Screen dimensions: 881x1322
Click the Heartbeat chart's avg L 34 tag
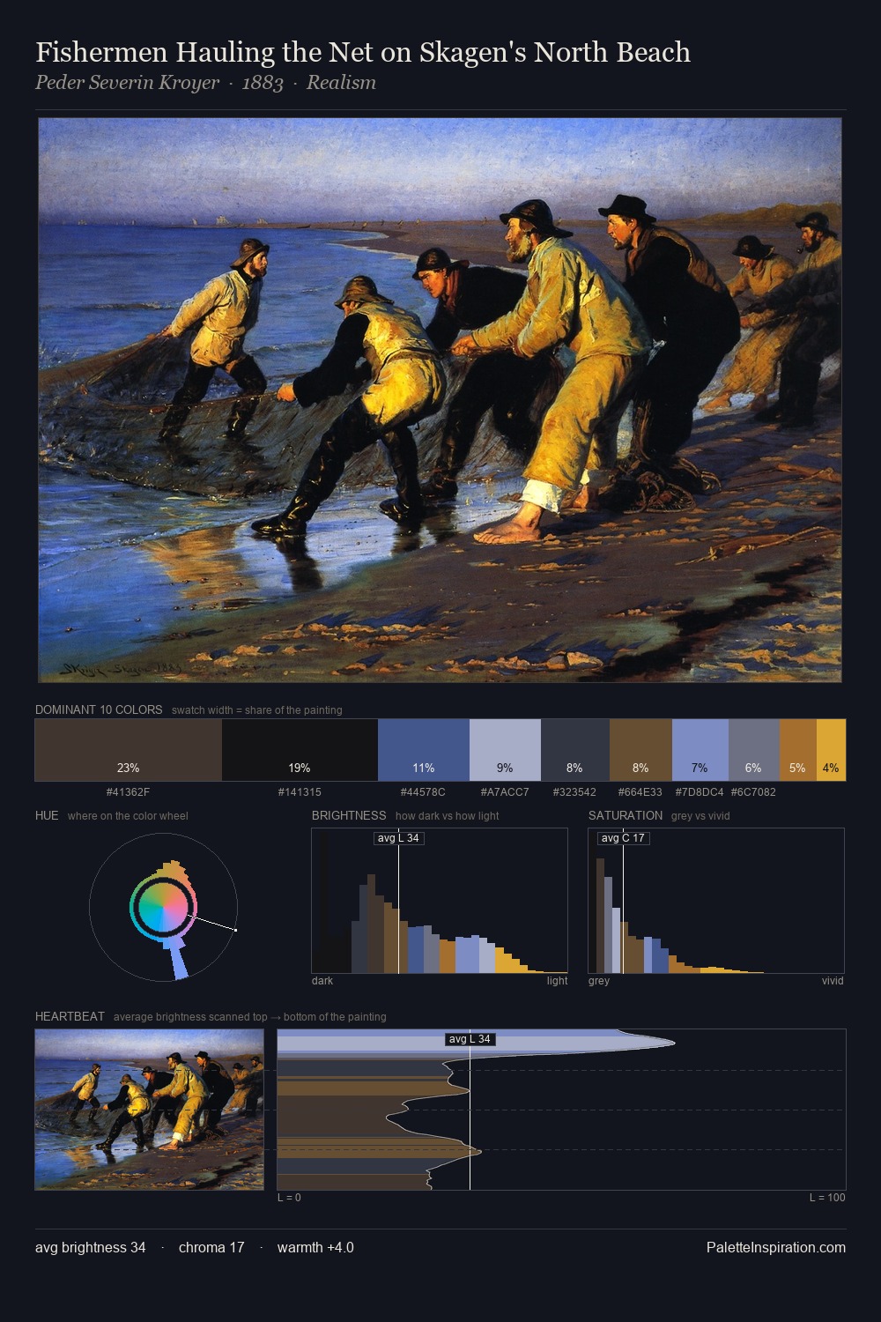pyautogui.click(x=470, y=1039)
